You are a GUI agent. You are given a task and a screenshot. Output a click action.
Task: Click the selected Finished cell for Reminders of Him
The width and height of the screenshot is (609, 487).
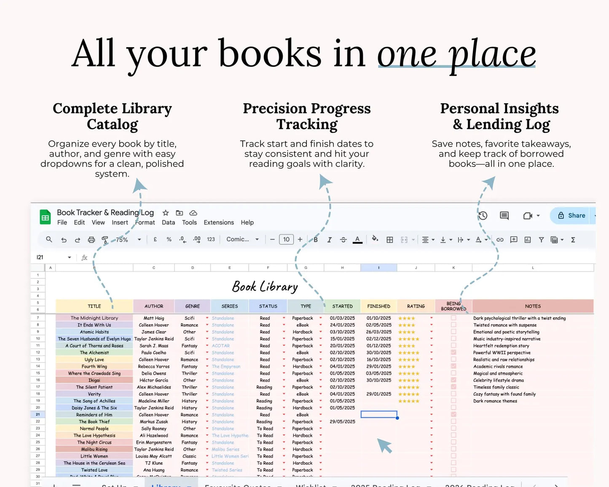pyautogui.click(x=379, y=415)
